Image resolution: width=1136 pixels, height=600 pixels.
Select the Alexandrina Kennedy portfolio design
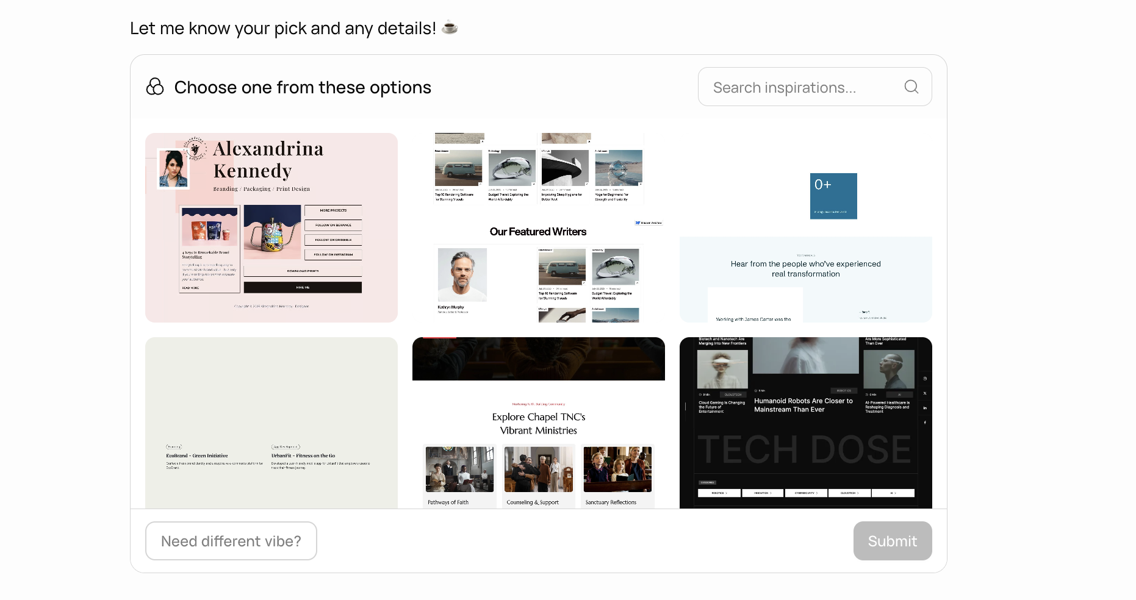click(x=271, y=227)
